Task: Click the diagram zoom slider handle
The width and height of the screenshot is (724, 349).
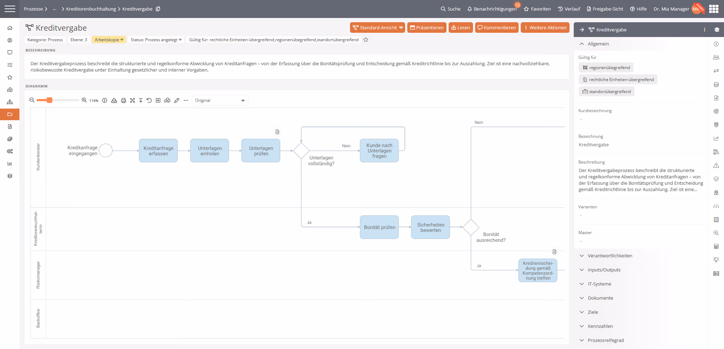Action: click(49, 100)
